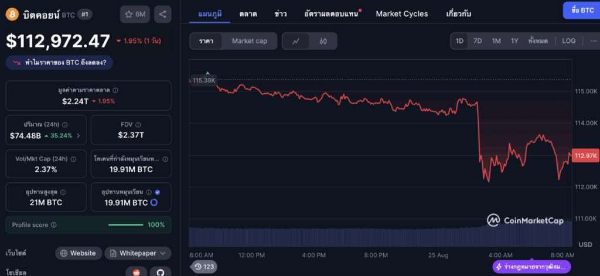Image resolution: width=600 pixels, height=276 pixels.
Task: Open the Website link button
Action: point(79,253)
